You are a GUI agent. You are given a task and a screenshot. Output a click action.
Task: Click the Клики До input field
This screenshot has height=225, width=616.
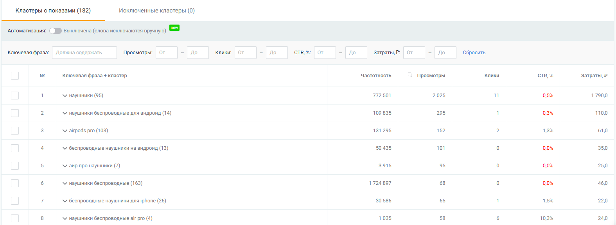coord(277,53)
